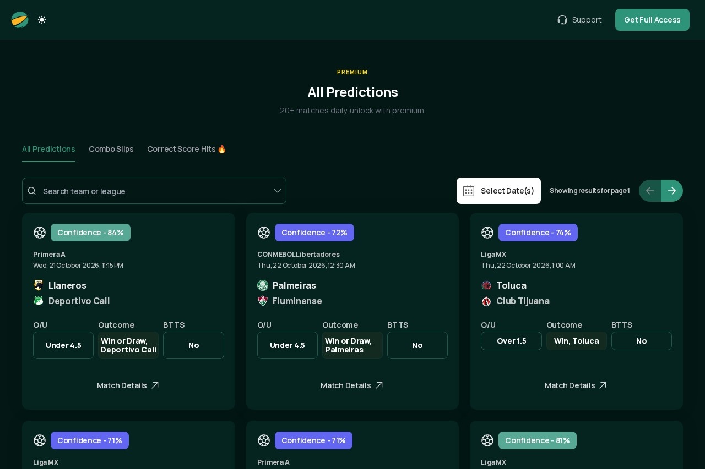Click the Confidence - 74% badge
Screen dimensions: 705x469
click(x=538, y=233)
